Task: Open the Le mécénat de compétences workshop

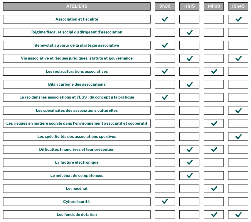Action: click(77, 176)
